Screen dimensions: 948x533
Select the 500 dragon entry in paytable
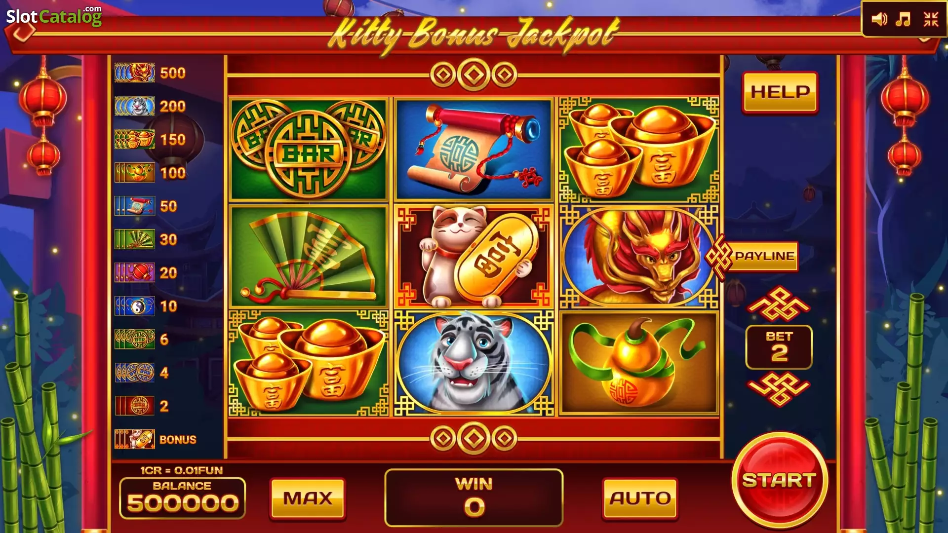tap(150, 73)
